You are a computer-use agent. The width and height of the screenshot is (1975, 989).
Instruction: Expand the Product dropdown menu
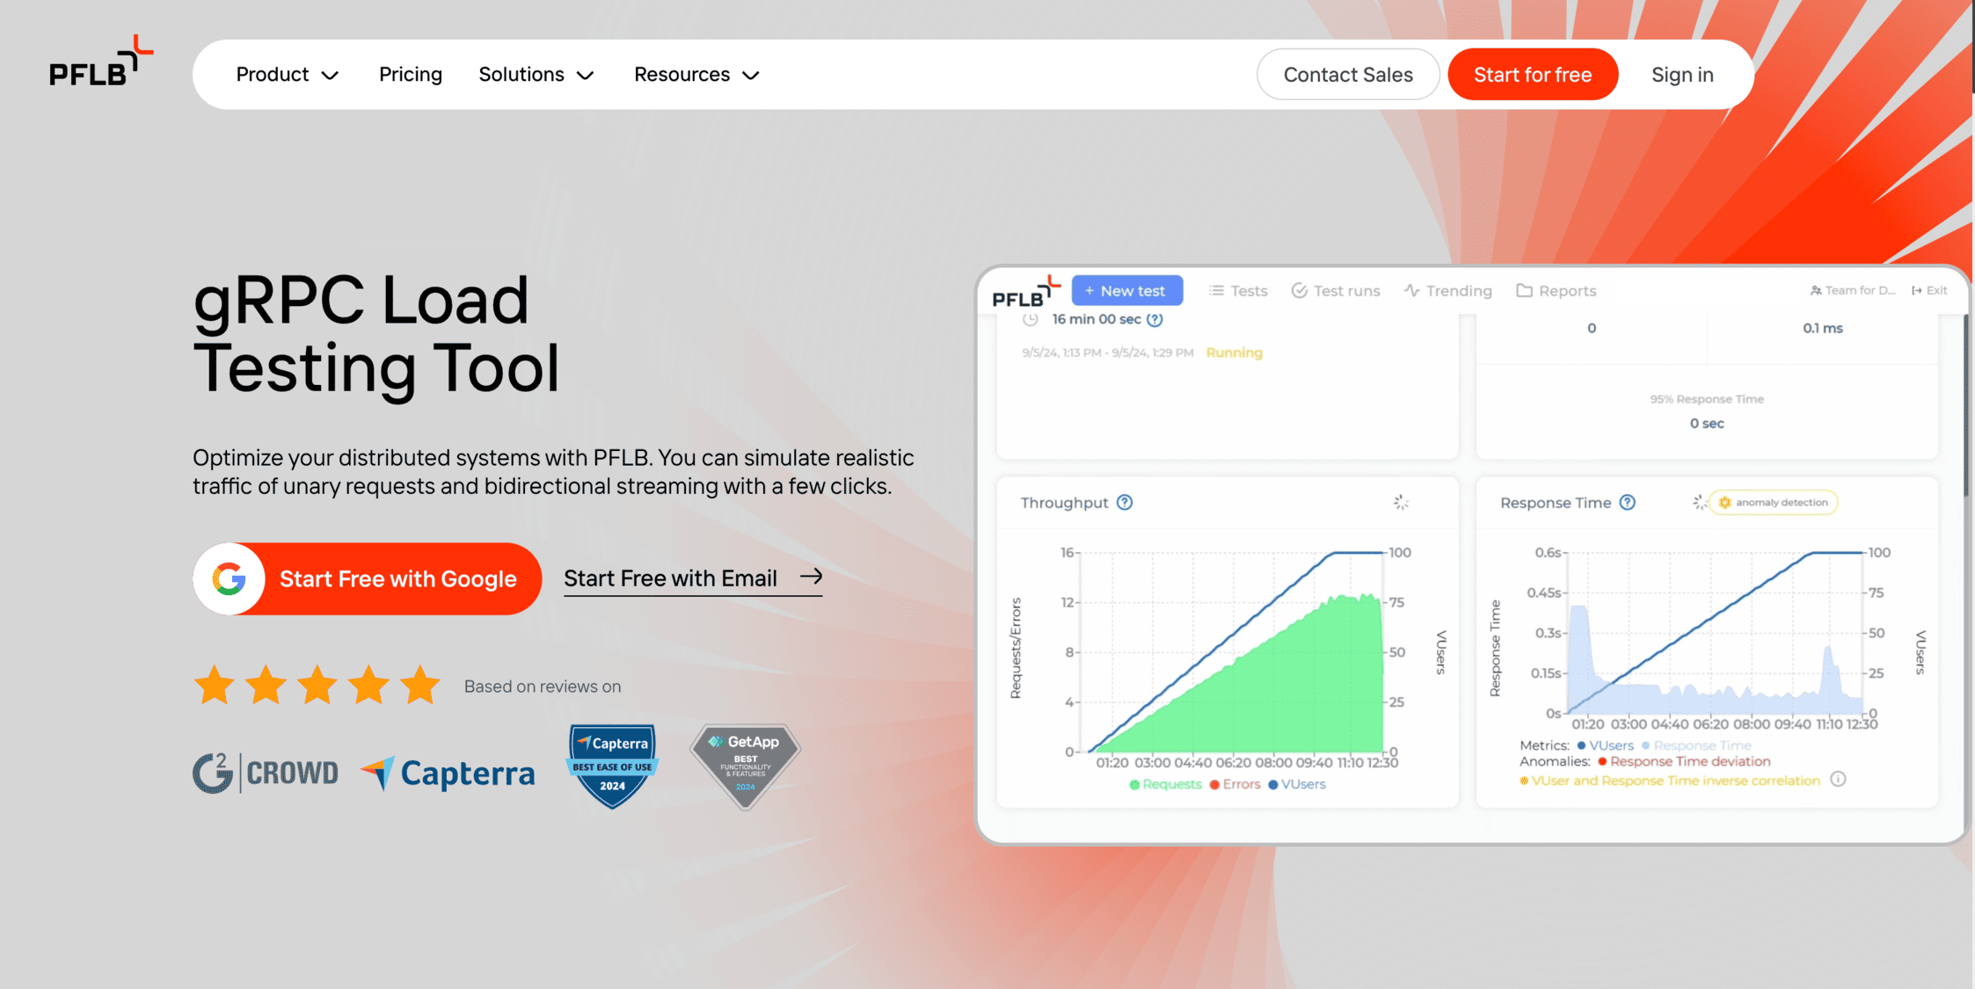287,75
